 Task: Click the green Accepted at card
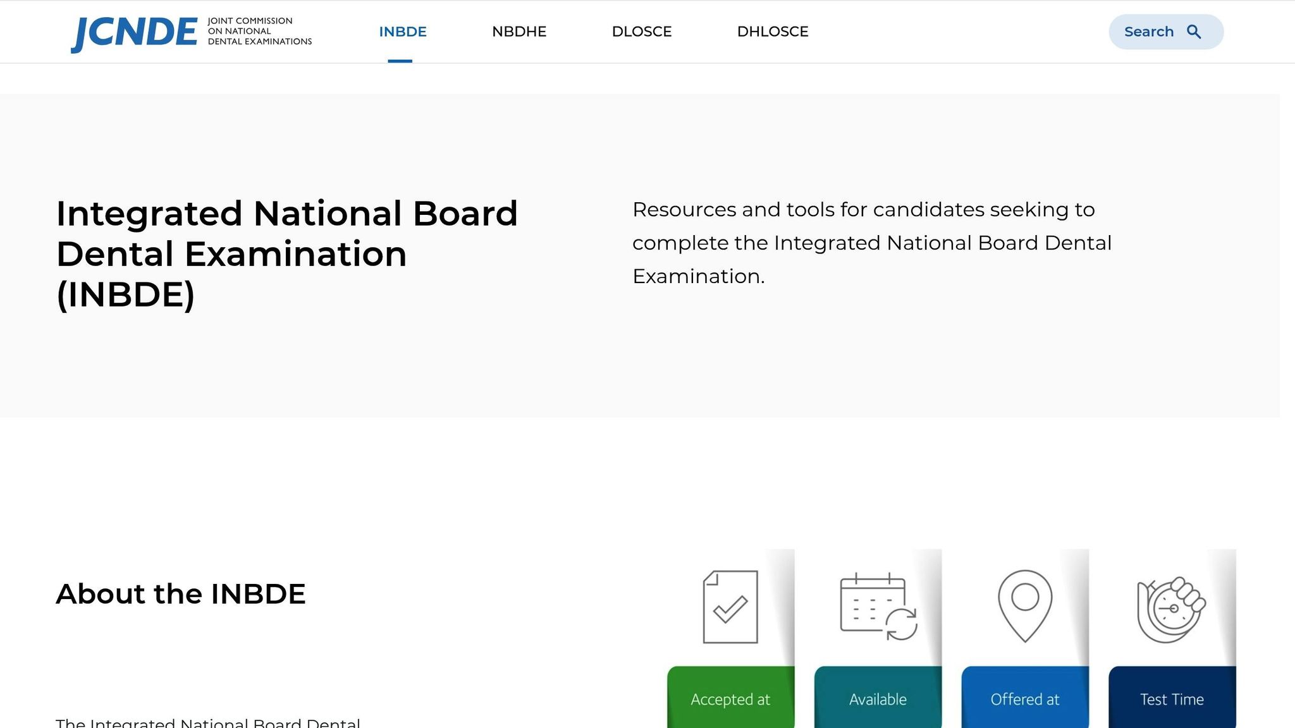coord(730,697)
